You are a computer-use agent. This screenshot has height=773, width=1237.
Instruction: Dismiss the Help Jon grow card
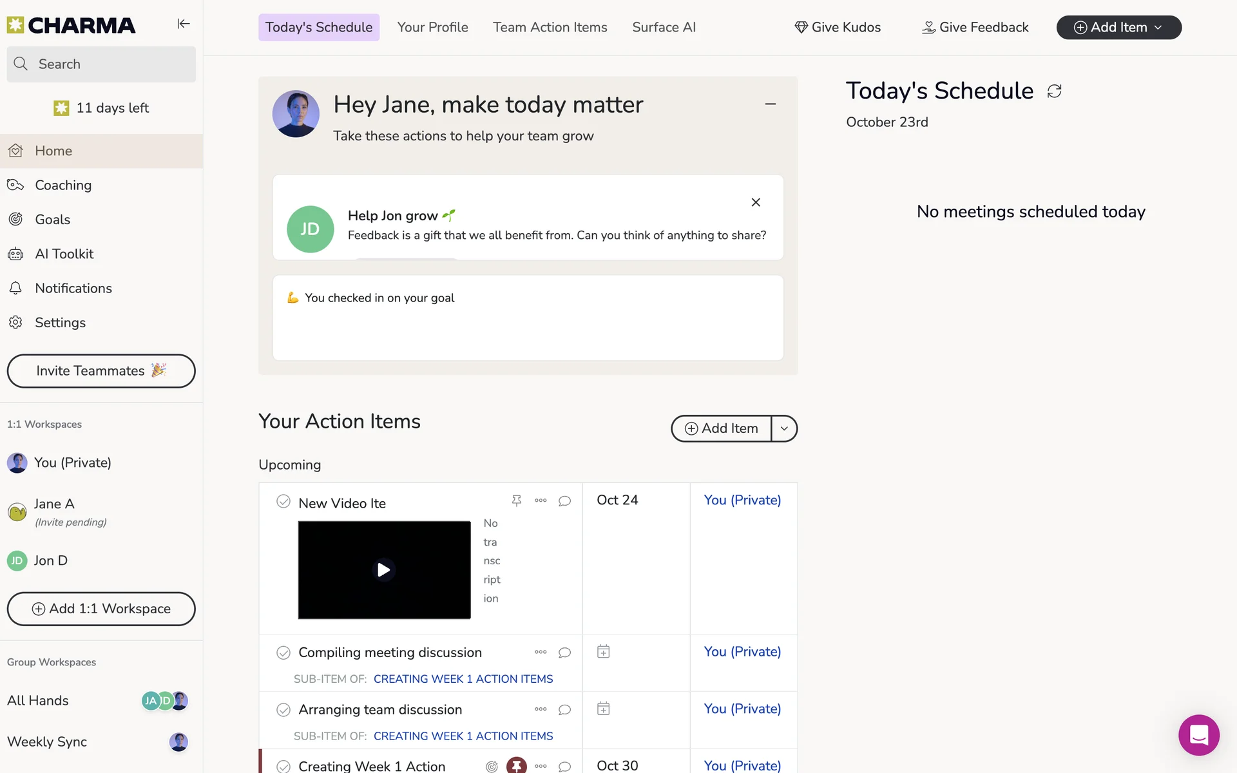click(x=756, y=202)
